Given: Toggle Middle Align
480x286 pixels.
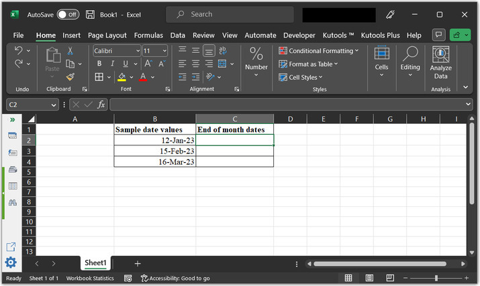Looking at the screenshot, I should pyautogui.click(x=195, y=50).
